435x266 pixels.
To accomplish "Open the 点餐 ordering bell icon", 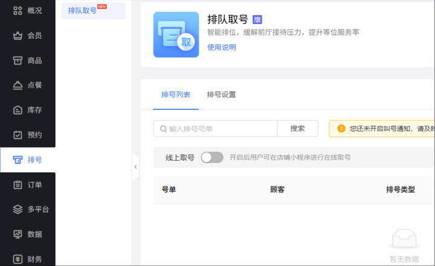I will click(x=18, y=85).
